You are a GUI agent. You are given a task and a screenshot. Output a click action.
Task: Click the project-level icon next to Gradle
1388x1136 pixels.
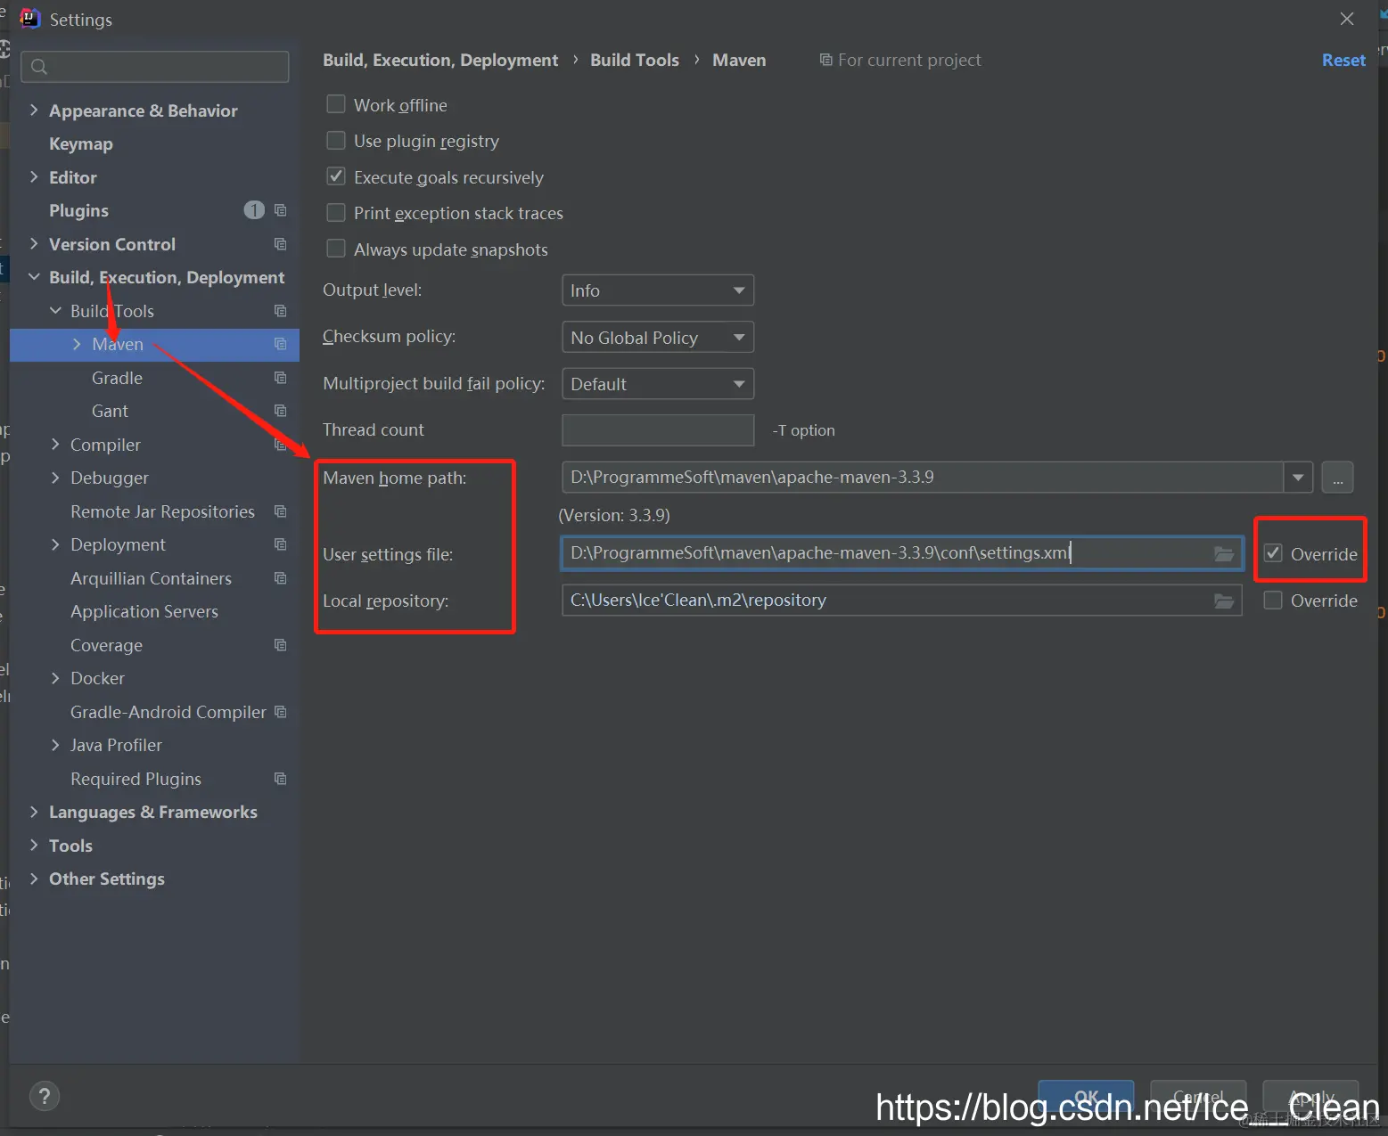click(x=280, y=378)
